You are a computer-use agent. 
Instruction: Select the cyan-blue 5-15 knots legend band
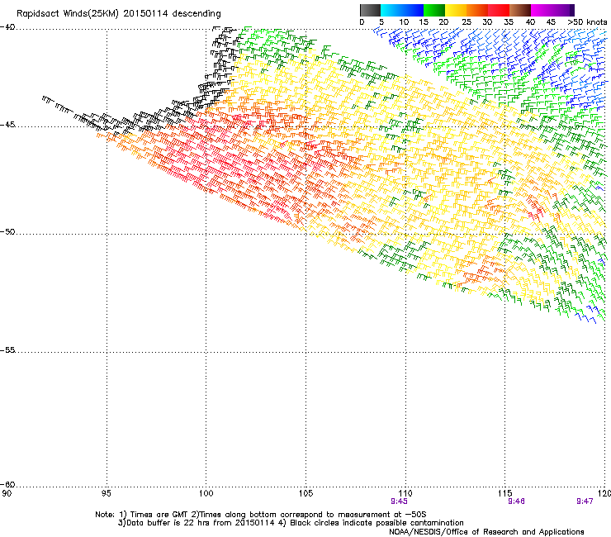[x=402, y=10]
